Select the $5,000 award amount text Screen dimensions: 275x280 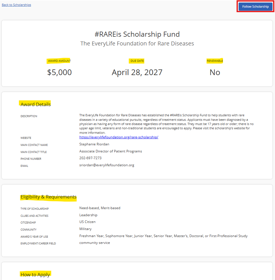coord(60,72)
